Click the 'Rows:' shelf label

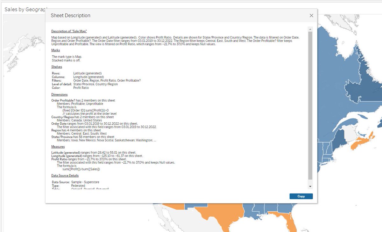[56, 73]
